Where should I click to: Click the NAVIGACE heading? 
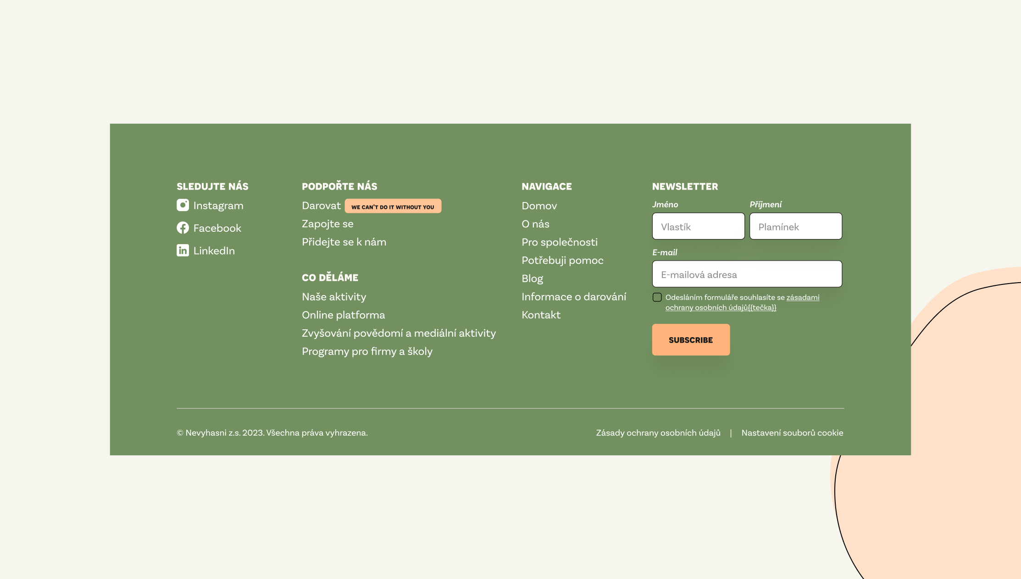pos(547,186)
